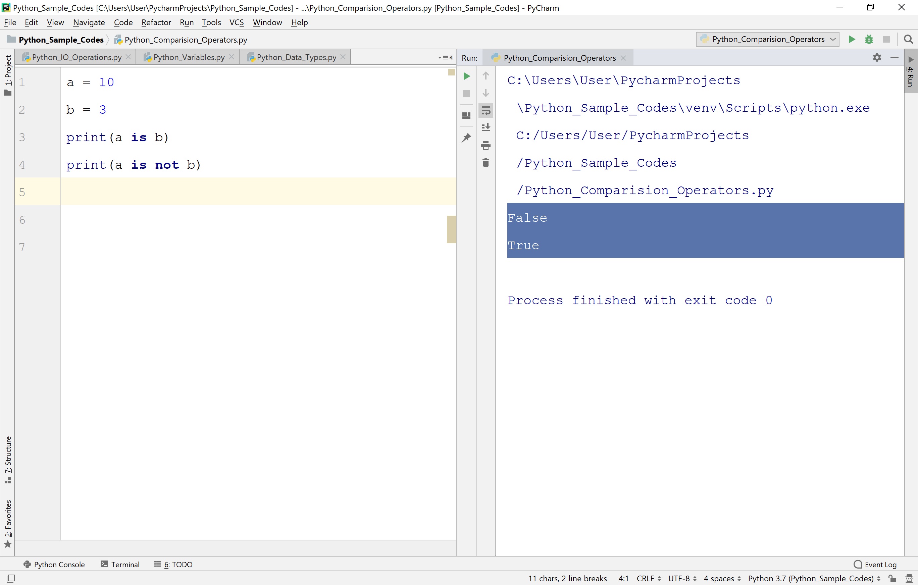The width and height of the screenshot is (918, 585).
Task: Open Run panel settings gear
Action: coord(877,58)
